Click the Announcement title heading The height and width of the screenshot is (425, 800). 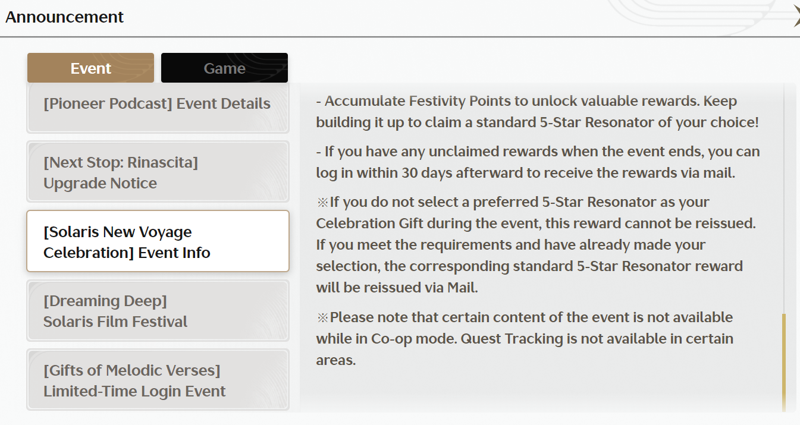coord(64,17)
